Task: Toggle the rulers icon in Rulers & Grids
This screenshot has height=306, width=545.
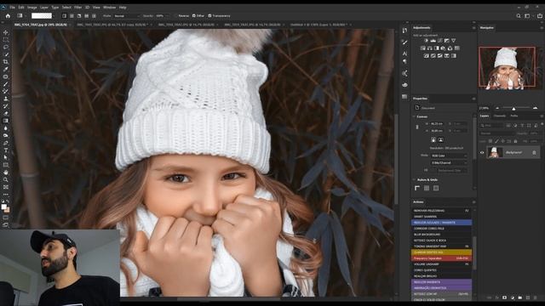Action: (417, 188)
